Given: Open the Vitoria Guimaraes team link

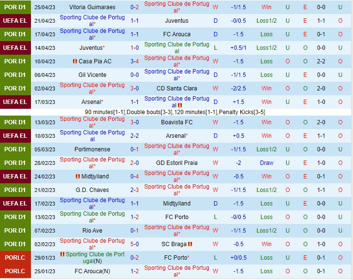Looking at the screenshot, I should coord(92,7).
